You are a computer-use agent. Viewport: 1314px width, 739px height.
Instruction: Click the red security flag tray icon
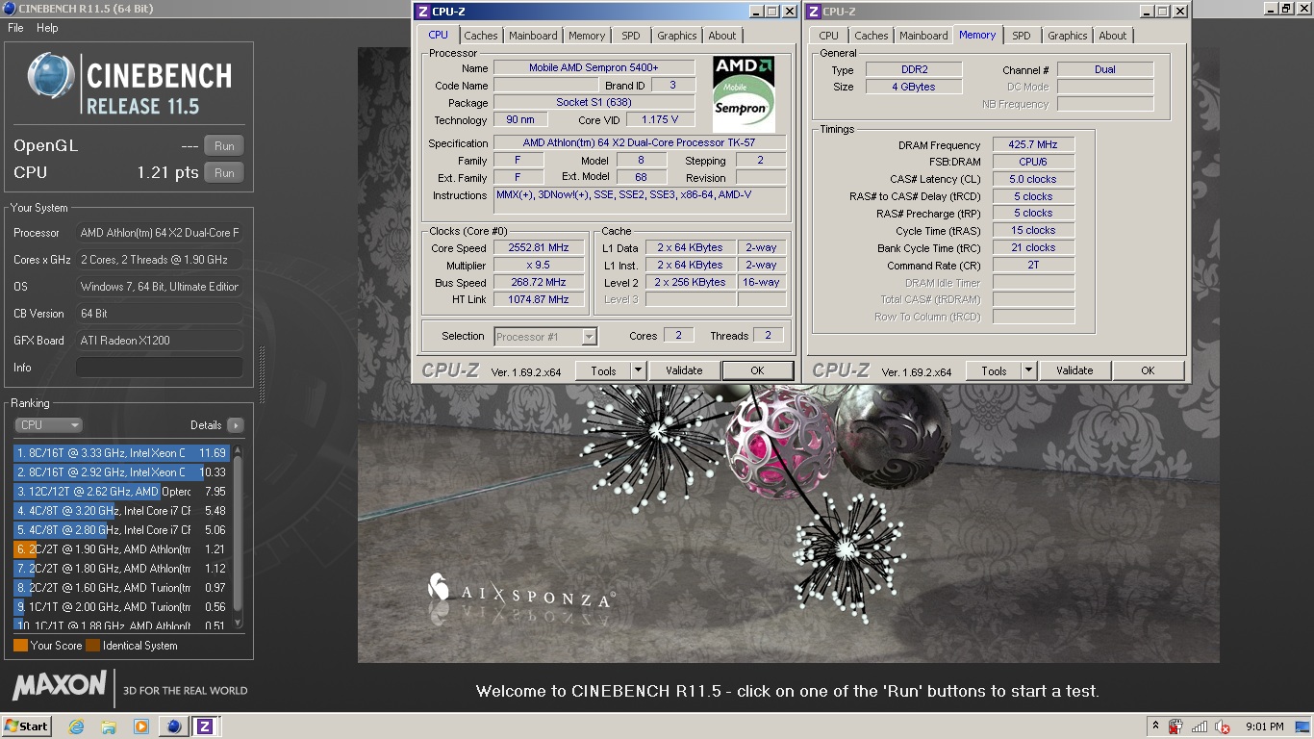[x=1175, y=726]
